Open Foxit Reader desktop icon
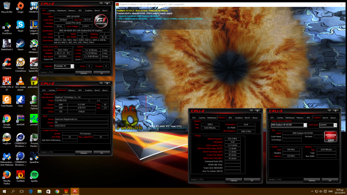This screenshot has width=347, height=195. coord(7,101)
